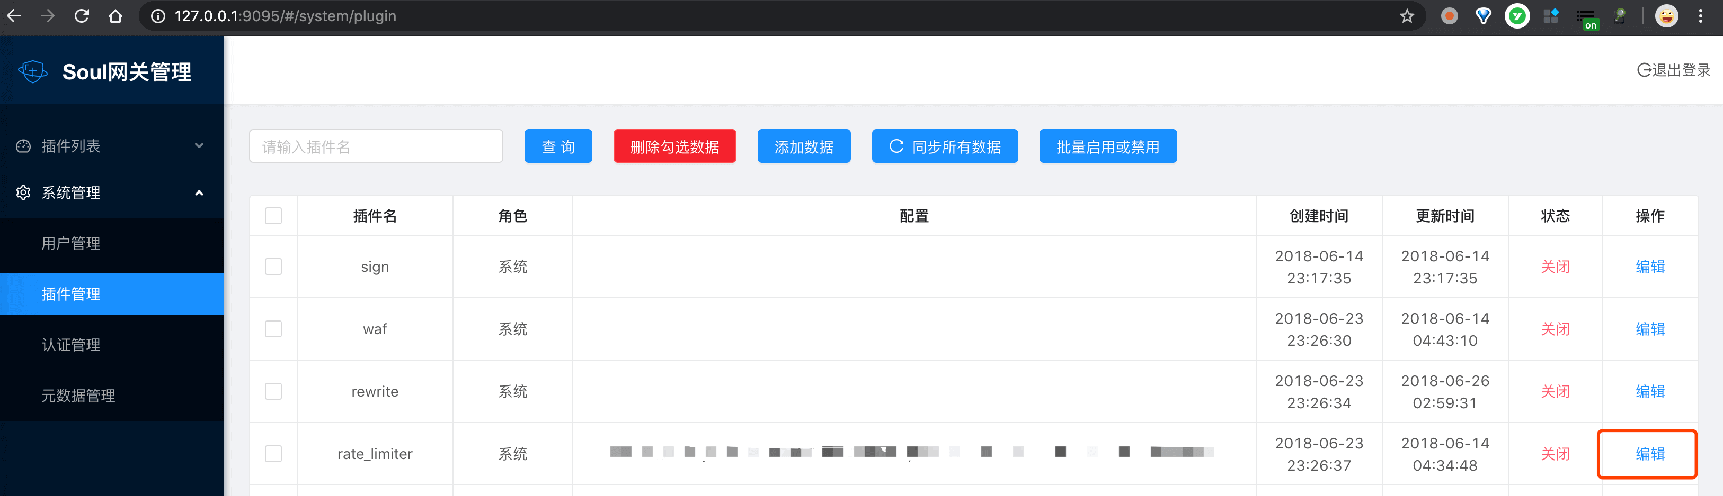Navigate to 用户管理 in the sidebar
The height and width of the screenshot is (496, 1723).
[71, 243]
